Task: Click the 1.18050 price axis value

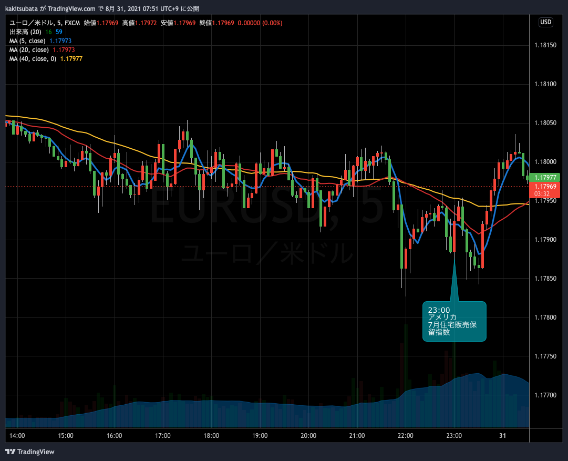Action: tap(545, 123)
